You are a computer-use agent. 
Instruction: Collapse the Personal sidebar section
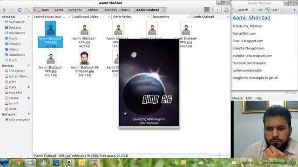point(29,17)
